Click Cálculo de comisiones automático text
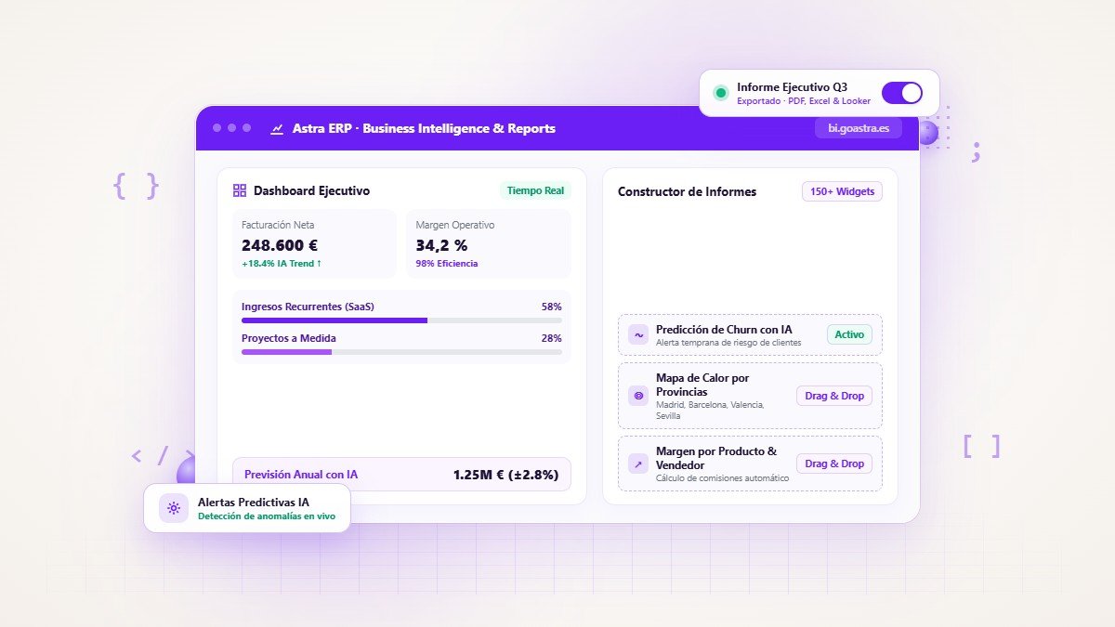 tap(722, 478)
